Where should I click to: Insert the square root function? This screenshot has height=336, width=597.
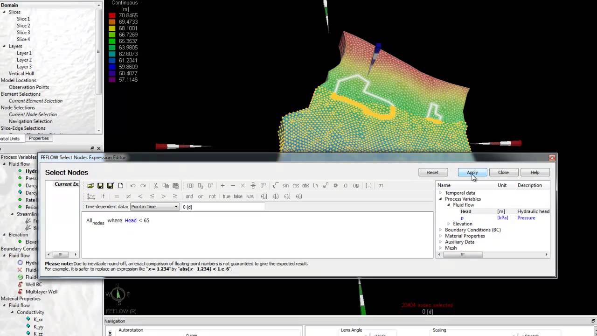click(x=275, y=186)
